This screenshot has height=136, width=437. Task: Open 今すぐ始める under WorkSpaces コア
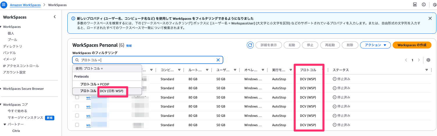pyautogui.click(x=17, y=111)
